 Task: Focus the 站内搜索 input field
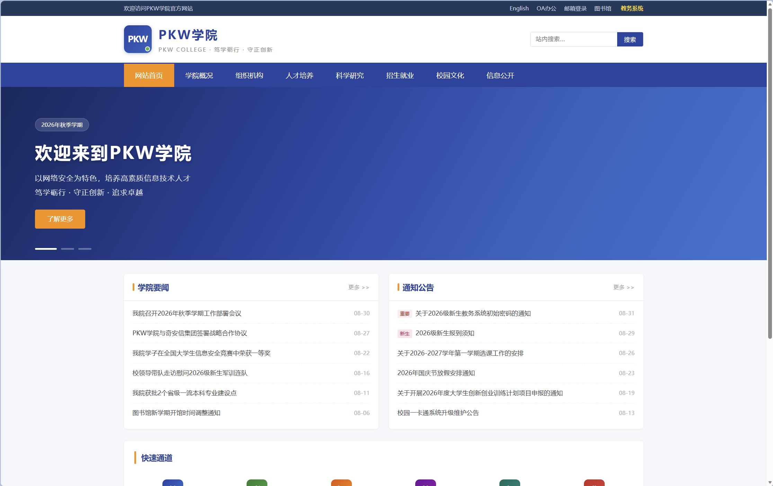tap(574, 39)
